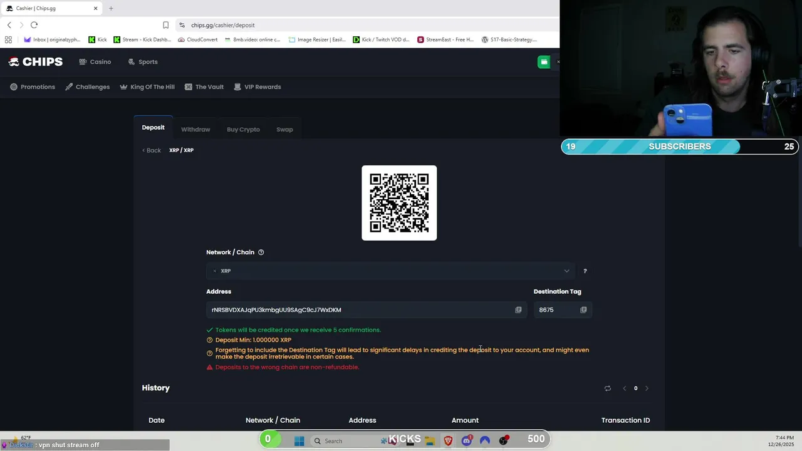Viewport: 802px width, 451px height.
Task: Click the CHIPS logo
Action: coord(36,61)
